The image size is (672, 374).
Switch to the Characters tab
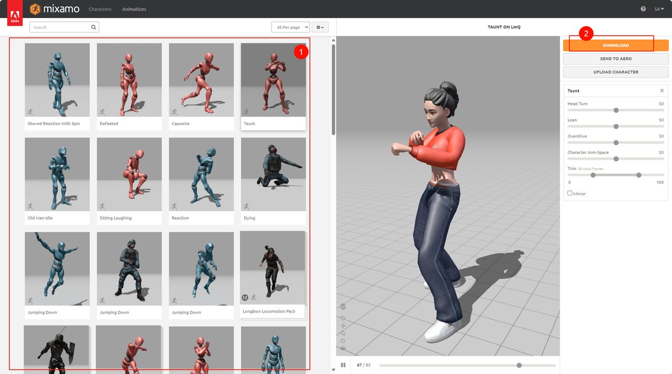[x=100, y=9]
